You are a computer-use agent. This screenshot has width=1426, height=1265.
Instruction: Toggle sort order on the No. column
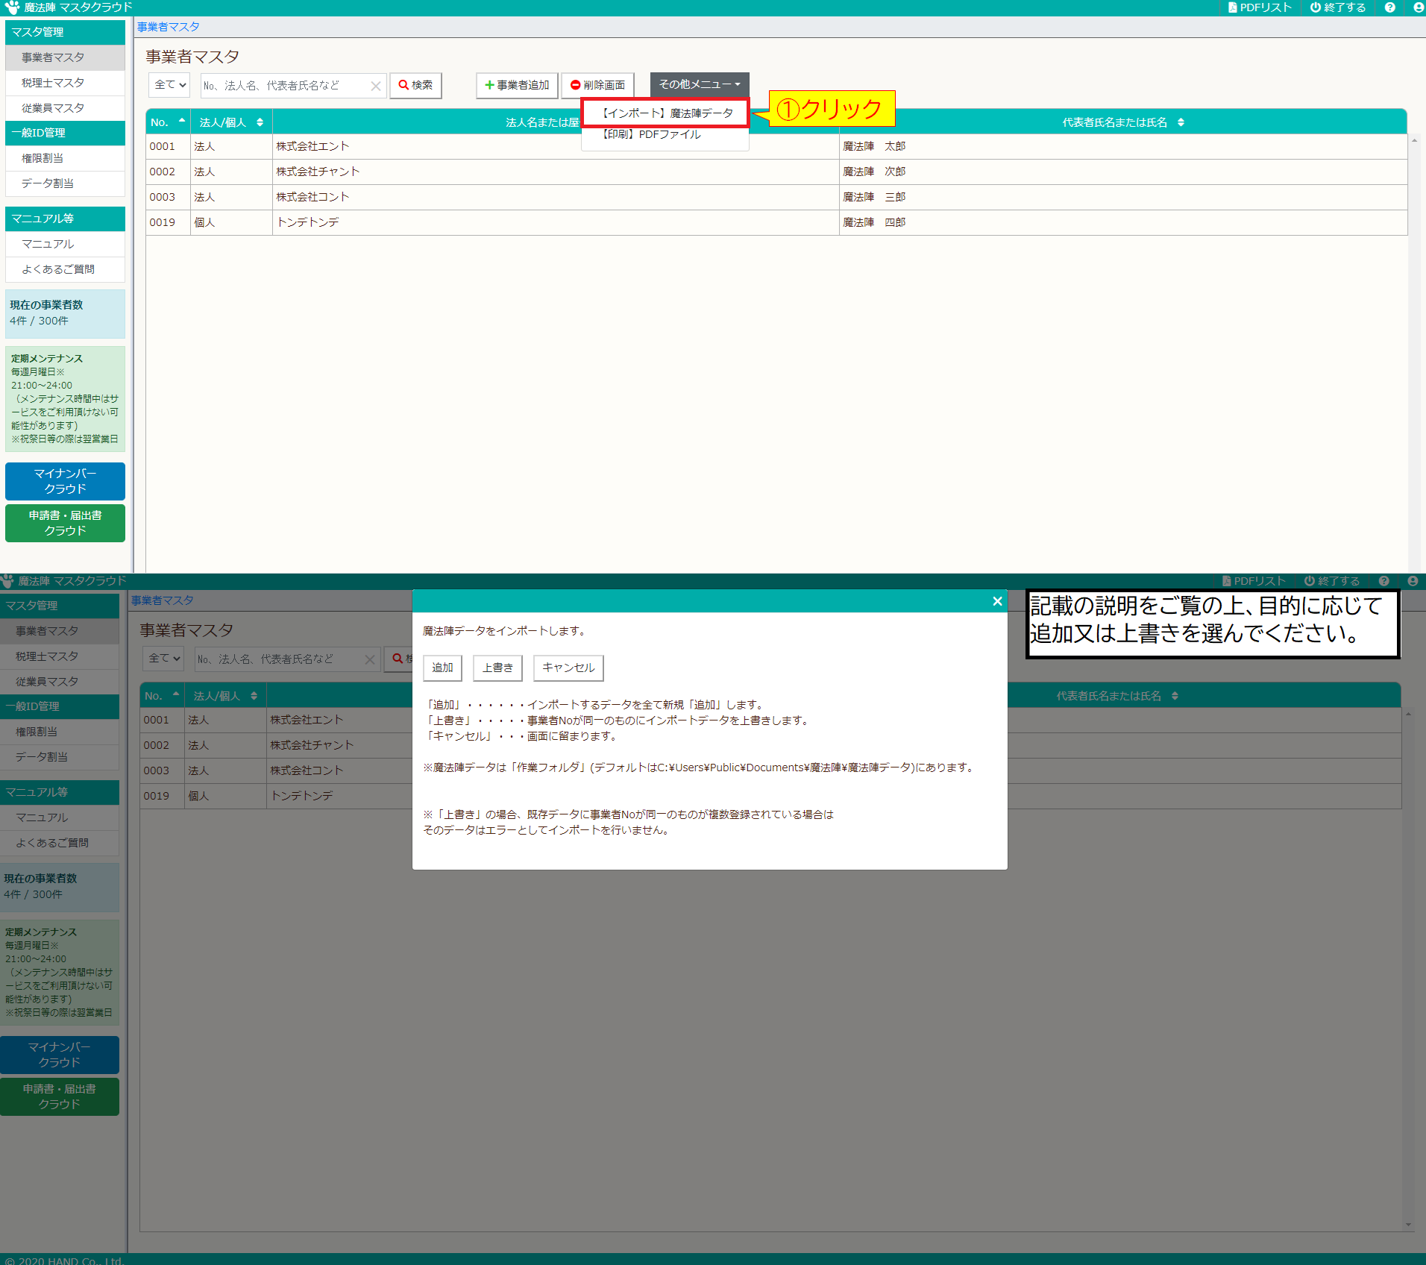point(181,122)
